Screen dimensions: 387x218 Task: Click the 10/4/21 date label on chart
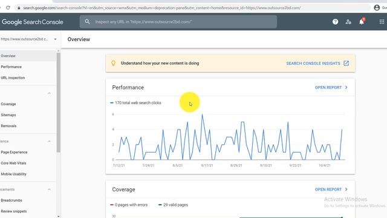[x=324, y=165]
